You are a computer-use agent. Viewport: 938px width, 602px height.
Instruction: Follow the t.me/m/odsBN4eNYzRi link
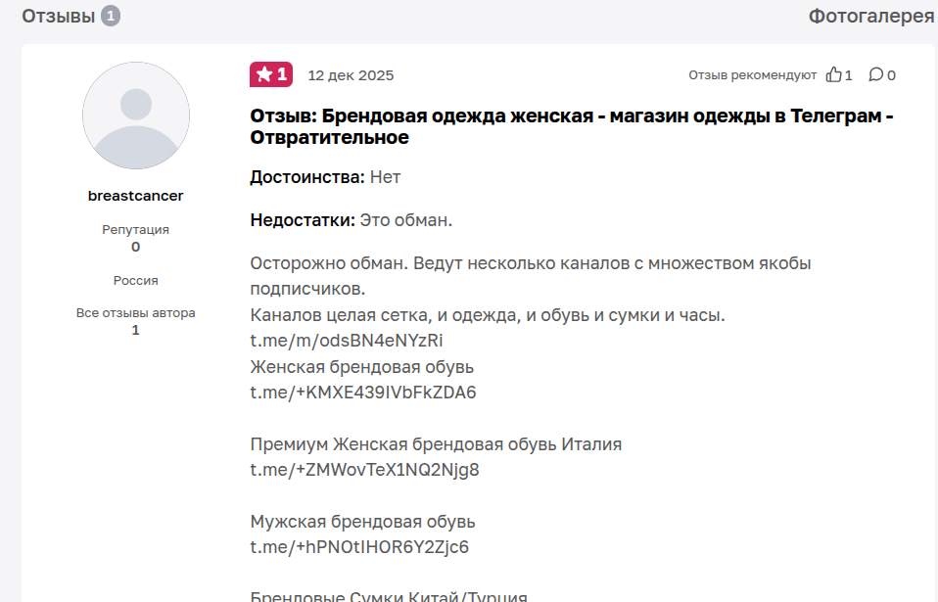pyautogui.click(x=345, y=340)
